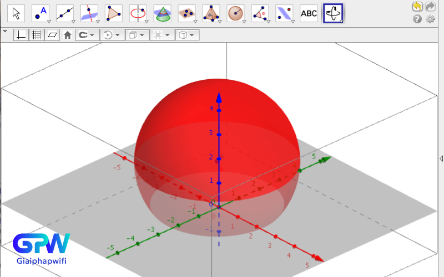Select the Polygon tool
The width and height of the screenshot is (444, 277).
(114, 13)
